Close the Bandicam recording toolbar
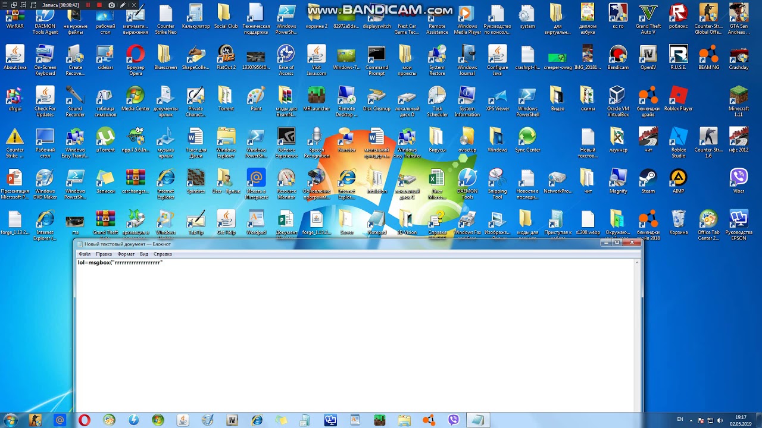 pyautogui.click(x=135, y=5)
